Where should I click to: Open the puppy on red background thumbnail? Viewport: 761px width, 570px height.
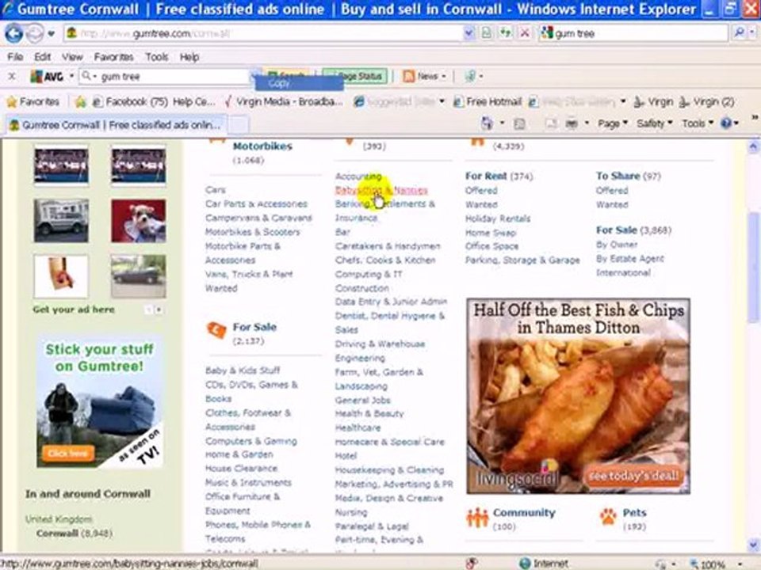[x=138, y=221]
